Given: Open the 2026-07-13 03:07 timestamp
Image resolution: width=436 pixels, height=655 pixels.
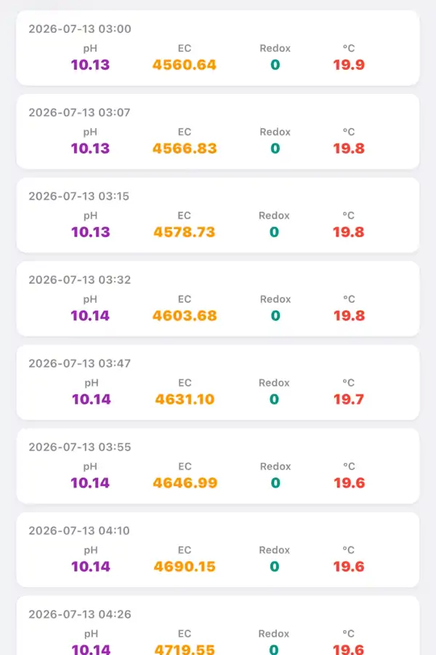Looking at the screenshot, I should [x=79, y=112].
